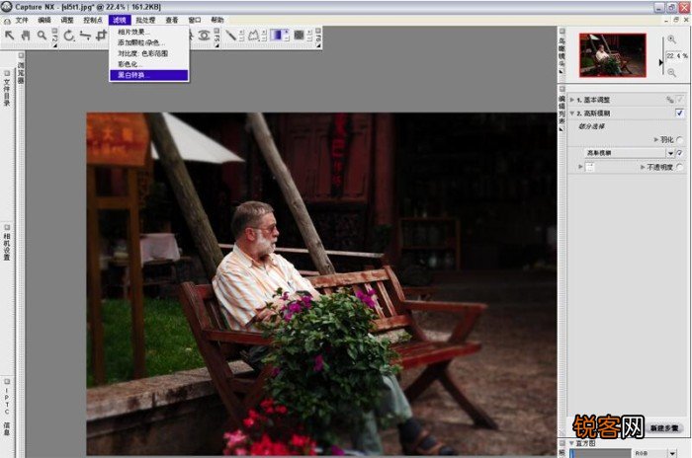Select the lasso selection tool
The width and height of the screenshot is (692, 458).
pyautogui.click(x=254, y=36)
